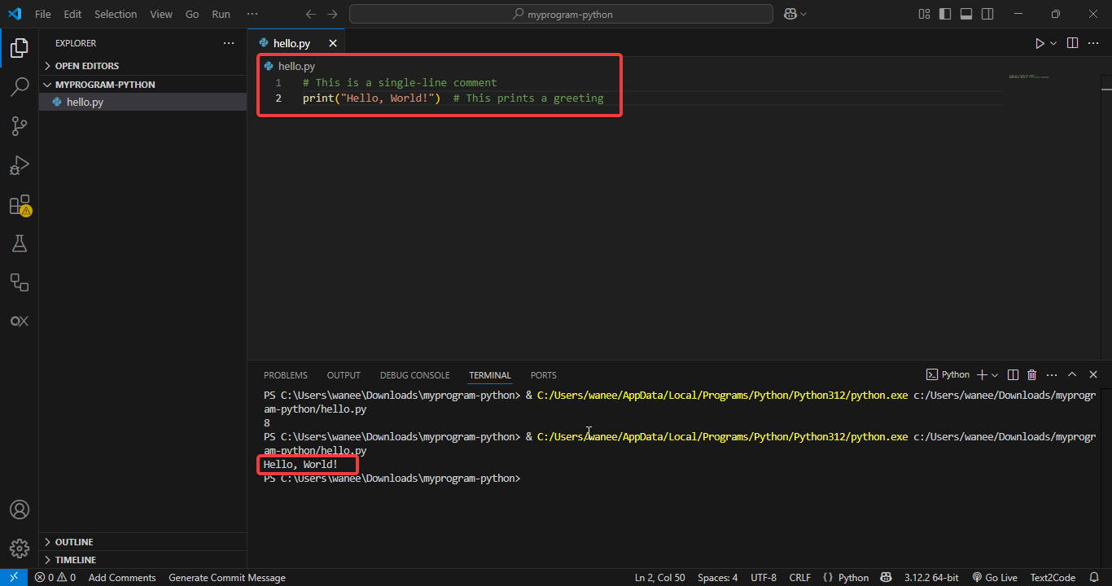Image resolution: width=1112 pixels, height=586 pixels.
Task: Open editor More Actions ellipsis
Action: click(1095, 43)
